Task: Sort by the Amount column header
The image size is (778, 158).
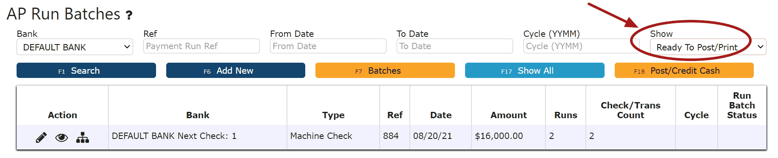Action: (508, 115)
